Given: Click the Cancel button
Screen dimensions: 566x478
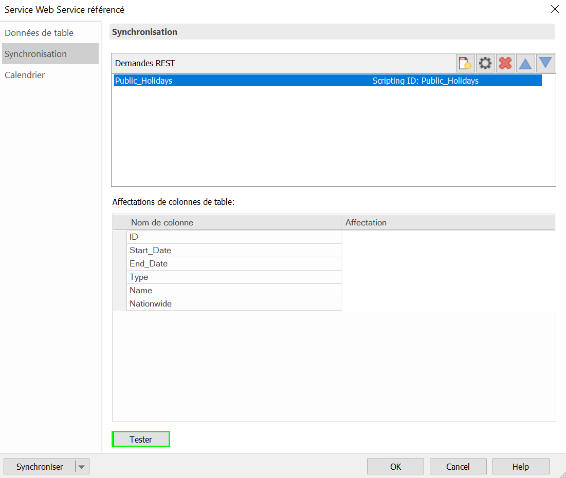Looking at the screenshot, I should (458, 467).
